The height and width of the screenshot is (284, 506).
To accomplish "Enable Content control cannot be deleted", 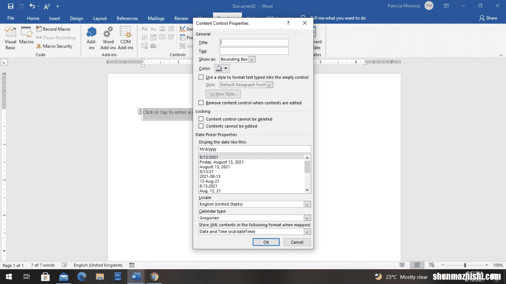I will coord(201,119).
